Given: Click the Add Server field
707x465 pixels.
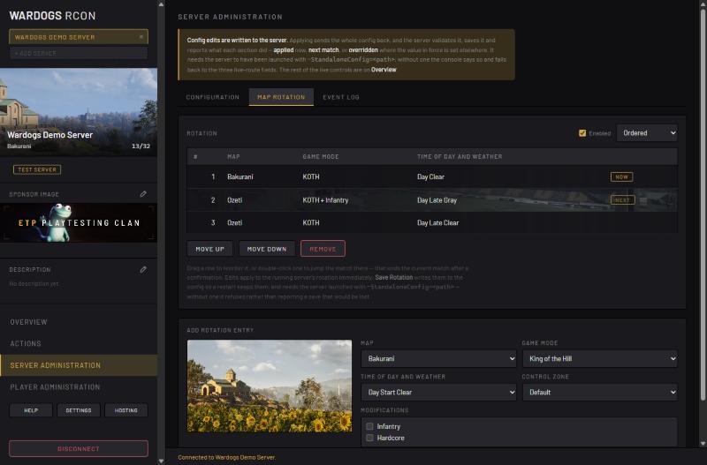Looking at the screenshot, I should [79, 53].
